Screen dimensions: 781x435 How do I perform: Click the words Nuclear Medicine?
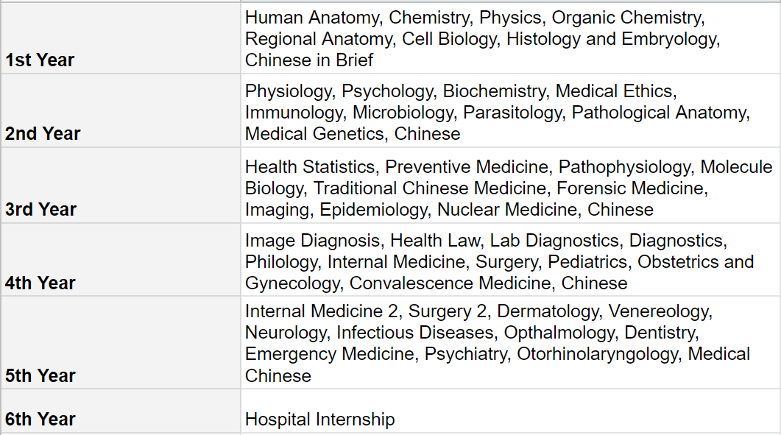click(507, 210)
